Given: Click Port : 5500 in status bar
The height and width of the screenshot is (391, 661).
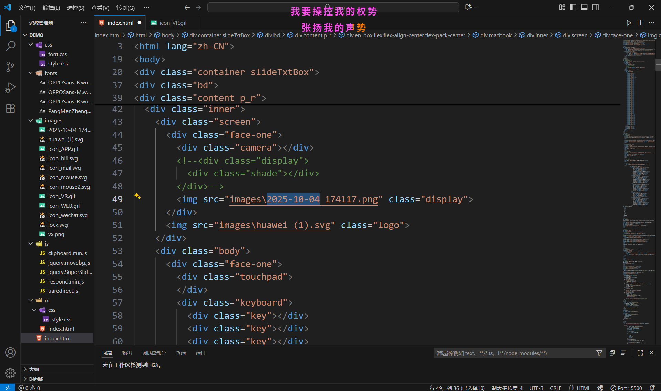Looking at the screenshot, I should coord(626,388).
